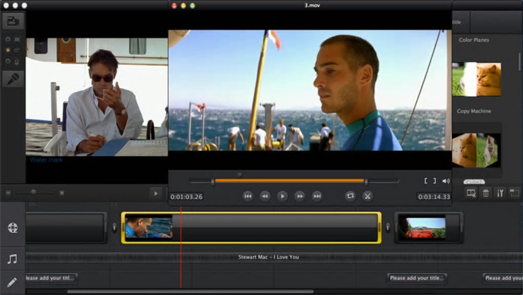Open the video camera capture tool

point(13,21)
